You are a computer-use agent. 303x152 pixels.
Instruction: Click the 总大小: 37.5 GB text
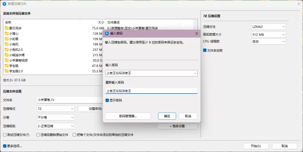(x=14, y=80)
